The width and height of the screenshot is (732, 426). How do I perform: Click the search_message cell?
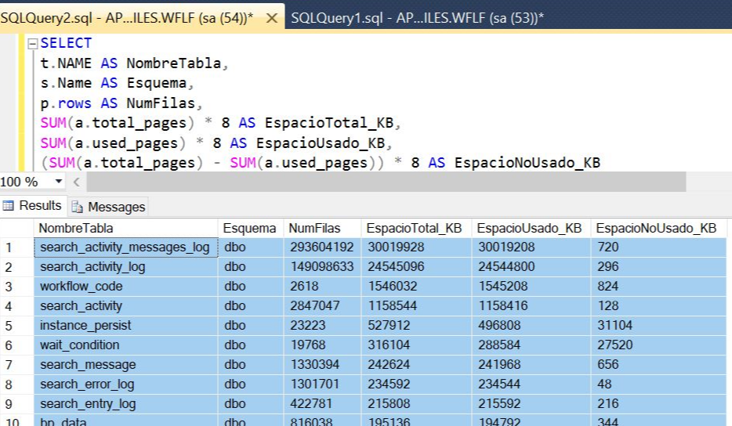tap(125, 365)
